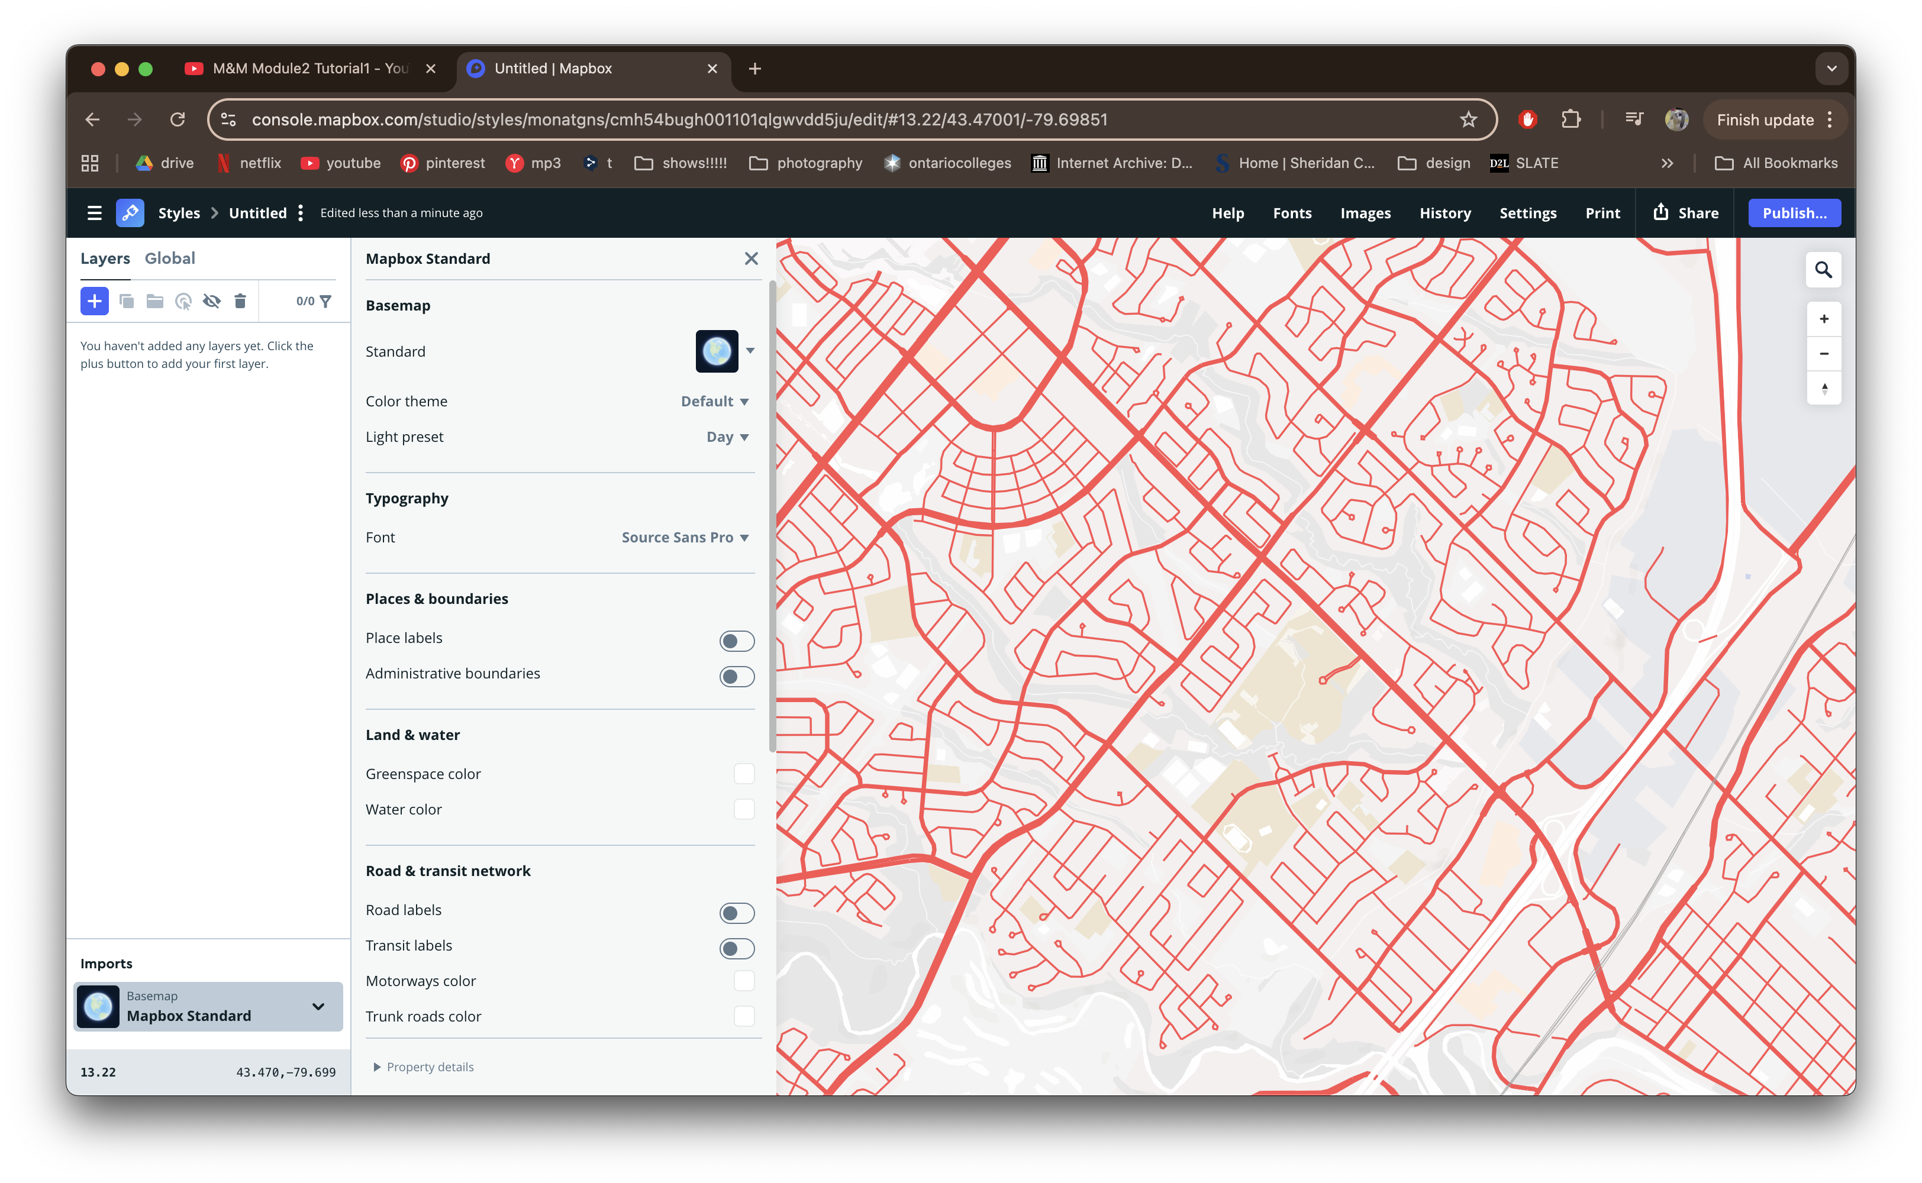Click the delete layer trash icon
Image resolution: width=1922 pixels, height=1183 pixels.
tap(240, 301)
